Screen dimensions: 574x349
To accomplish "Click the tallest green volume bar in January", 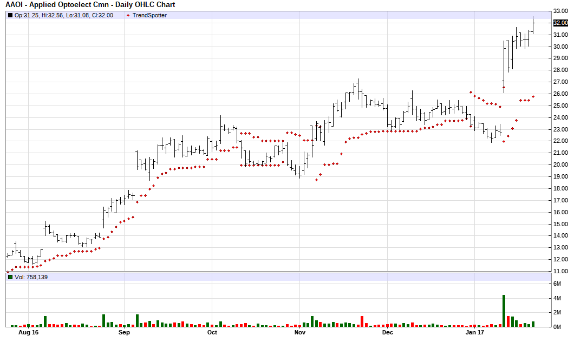I will click(x=504, y=311).
